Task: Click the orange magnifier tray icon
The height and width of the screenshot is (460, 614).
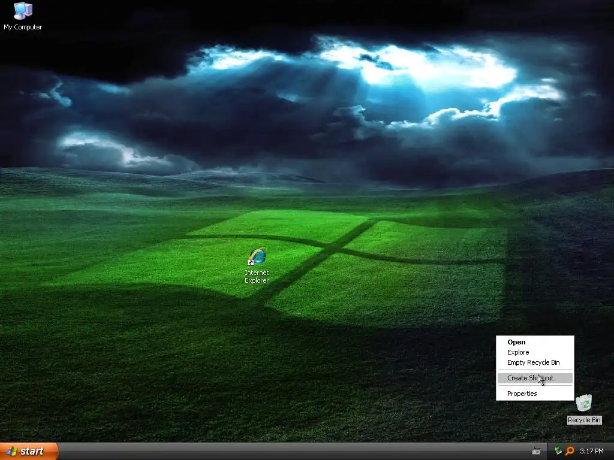Action: click(x=570, y=451)
